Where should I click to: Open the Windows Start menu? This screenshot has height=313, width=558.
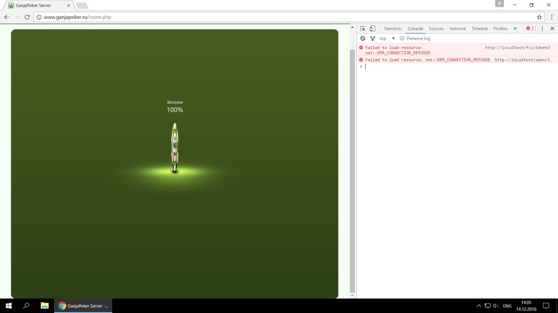point(8,306)
